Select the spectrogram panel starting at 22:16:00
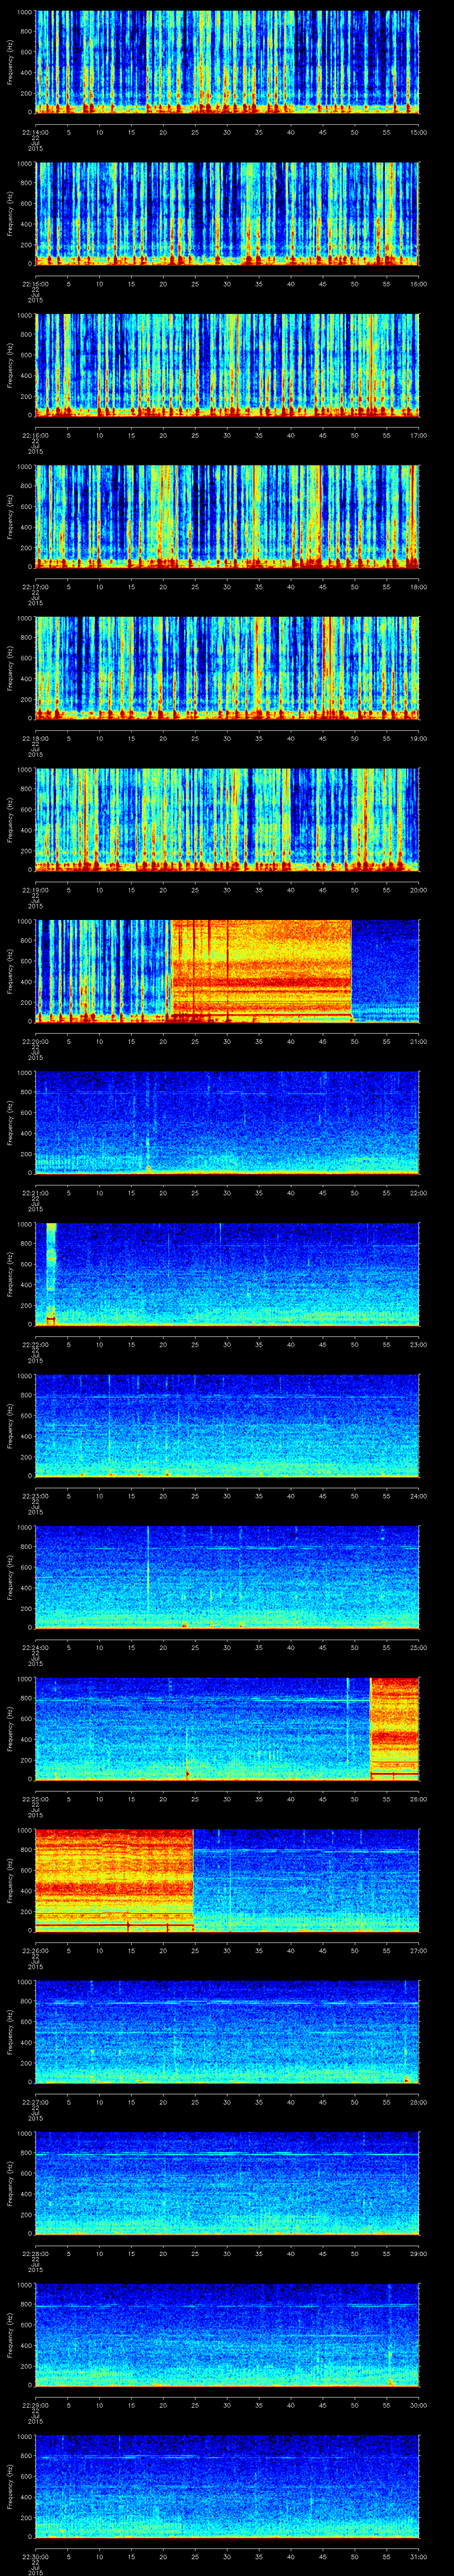Image resolution: width=454 pixels, height=2576 pixels. click(x=227, y=364)
